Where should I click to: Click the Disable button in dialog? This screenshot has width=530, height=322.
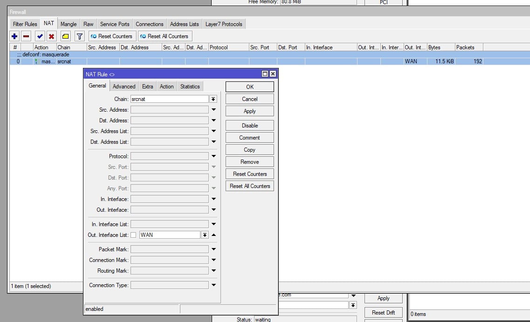249,126
